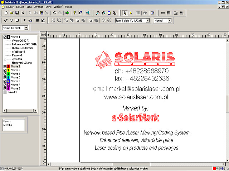Click the mm unit ruler corner button
This screenshot has height=171, width=229.
coord(43,35)
